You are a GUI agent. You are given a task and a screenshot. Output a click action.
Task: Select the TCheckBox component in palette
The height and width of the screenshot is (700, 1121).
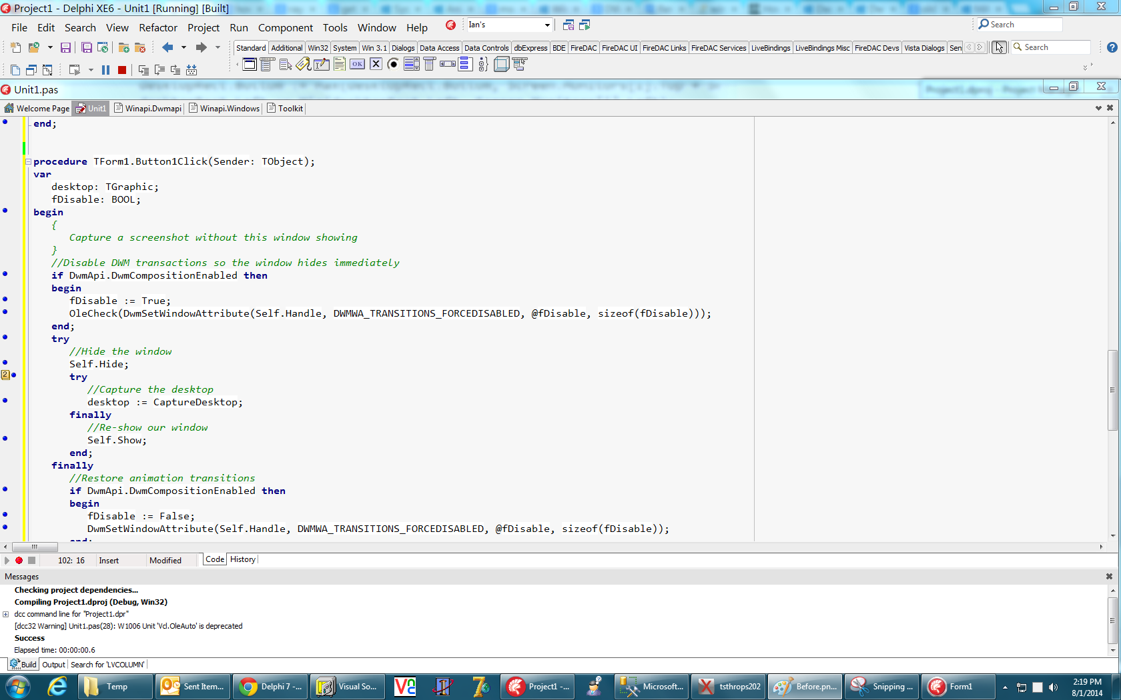pos(376,65)
